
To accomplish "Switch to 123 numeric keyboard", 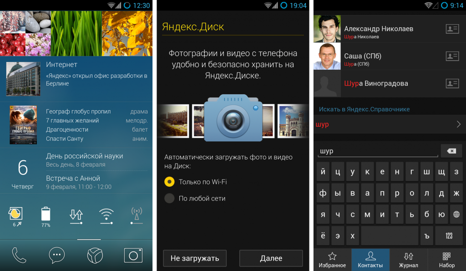I will tap(449, 236).
